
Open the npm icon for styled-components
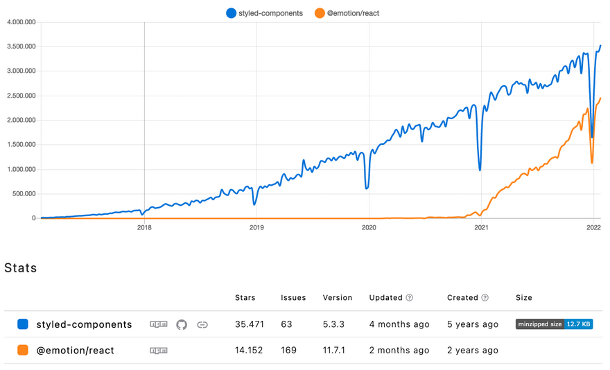tap(159, 324)
